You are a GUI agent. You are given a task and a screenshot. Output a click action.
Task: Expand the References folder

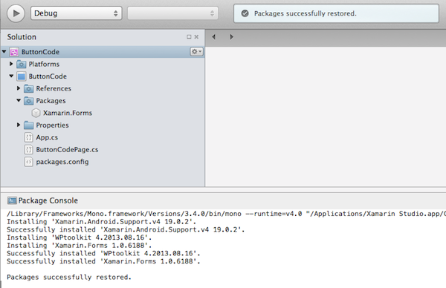tap(19, 88)
